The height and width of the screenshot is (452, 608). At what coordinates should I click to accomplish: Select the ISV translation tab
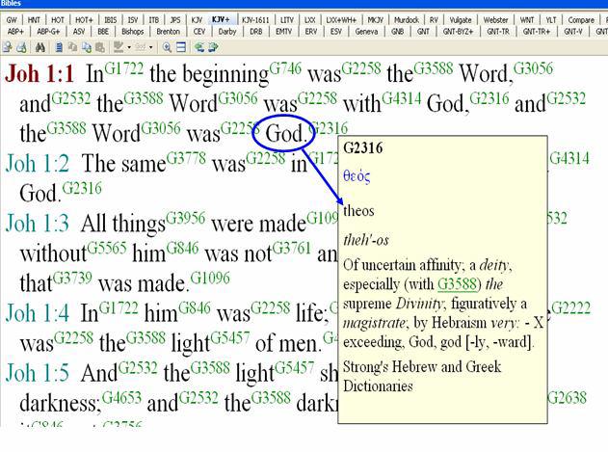133,20
